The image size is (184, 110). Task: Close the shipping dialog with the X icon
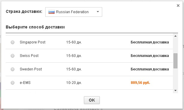click(178, 5)
